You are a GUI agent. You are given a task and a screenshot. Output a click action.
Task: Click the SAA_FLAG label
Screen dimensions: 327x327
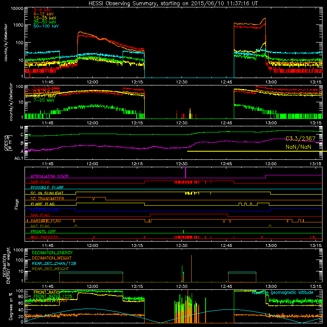[x=40, y=215]
